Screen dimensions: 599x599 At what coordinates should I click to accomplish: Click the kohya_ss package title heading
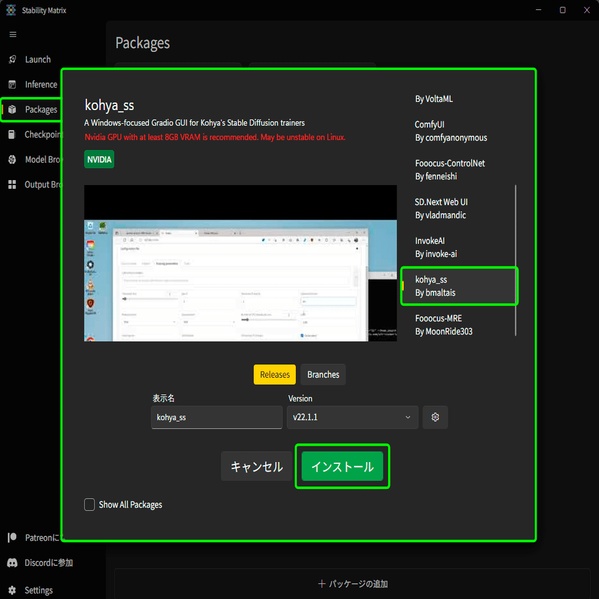click(109, 105)
